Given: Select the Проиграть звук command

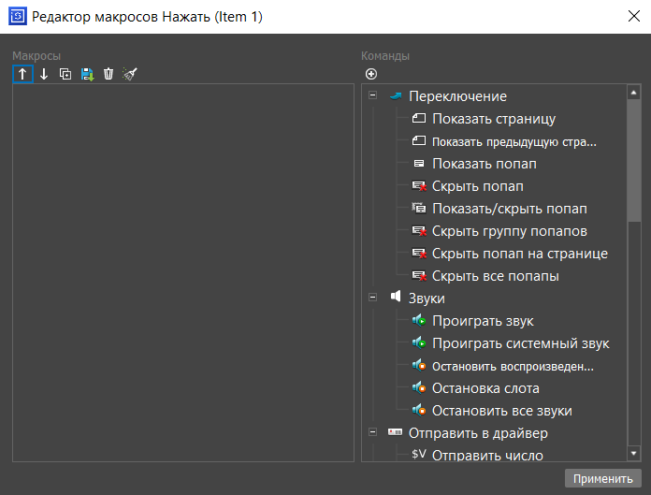Looking at the screenshot, I should tap(483, 321).
